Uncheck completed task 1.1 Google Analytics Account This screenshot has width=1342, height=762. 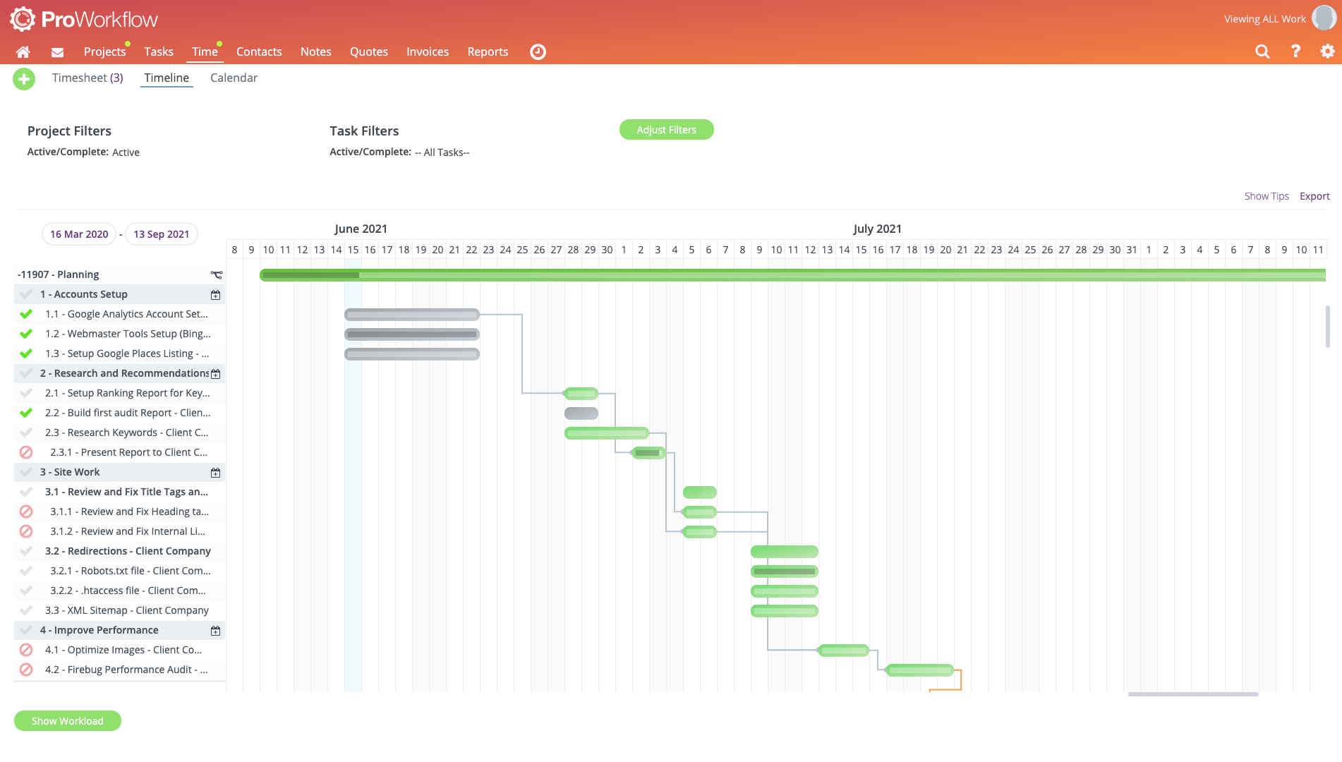tap(26, 314)
